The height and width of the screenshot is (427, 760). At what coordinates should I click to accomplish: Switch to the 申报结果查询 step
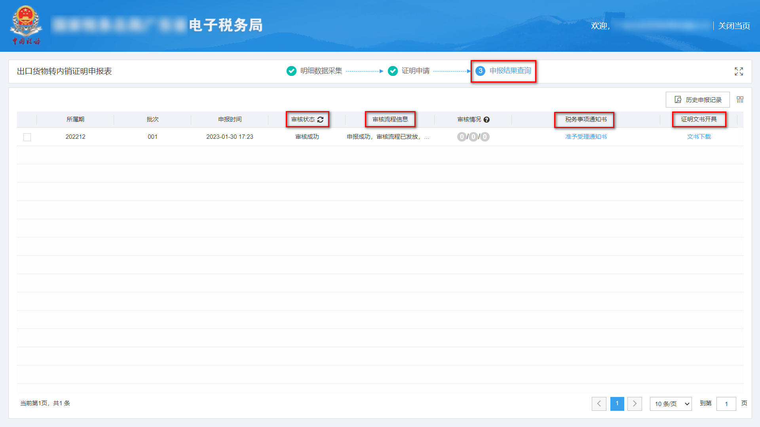(510, 72)
